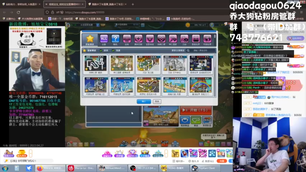306x172 pixels.
Task: Toggle the second green checkbox in filter bar
Action: pyautogui.click(x=113, y=50)
